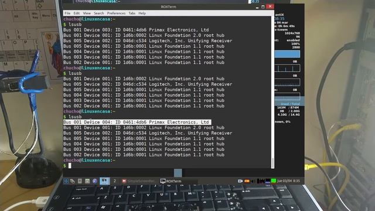Viewport: 375px width, 211px height.
Task: Click the camera recorder tray icon
Action: click(240, 181)
